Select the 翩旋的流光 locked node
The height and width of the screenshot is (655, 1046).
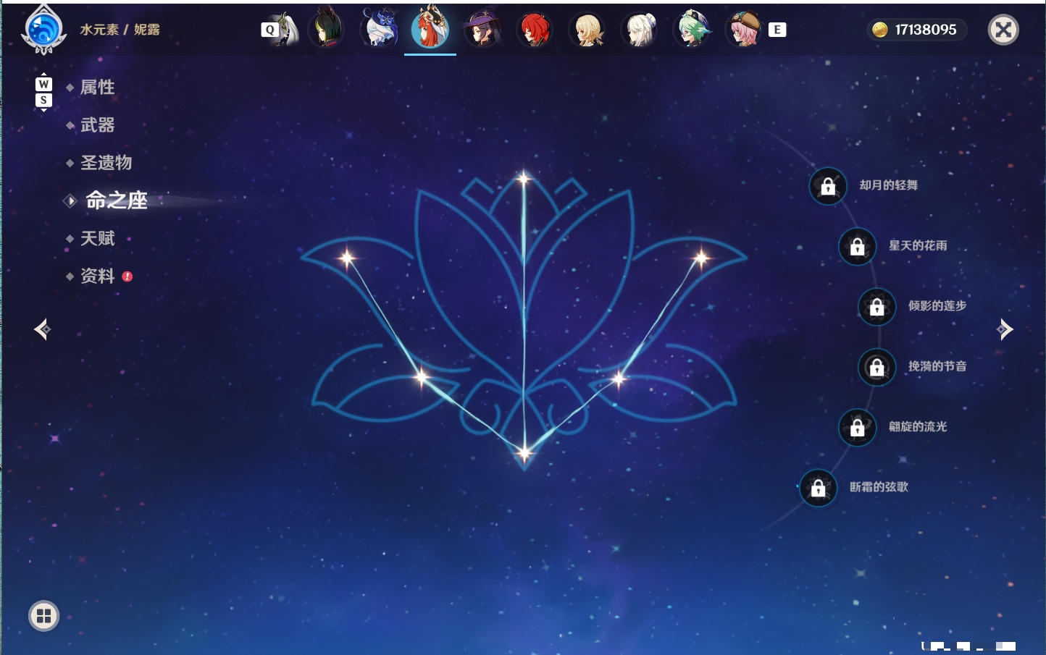click(857, 427)
